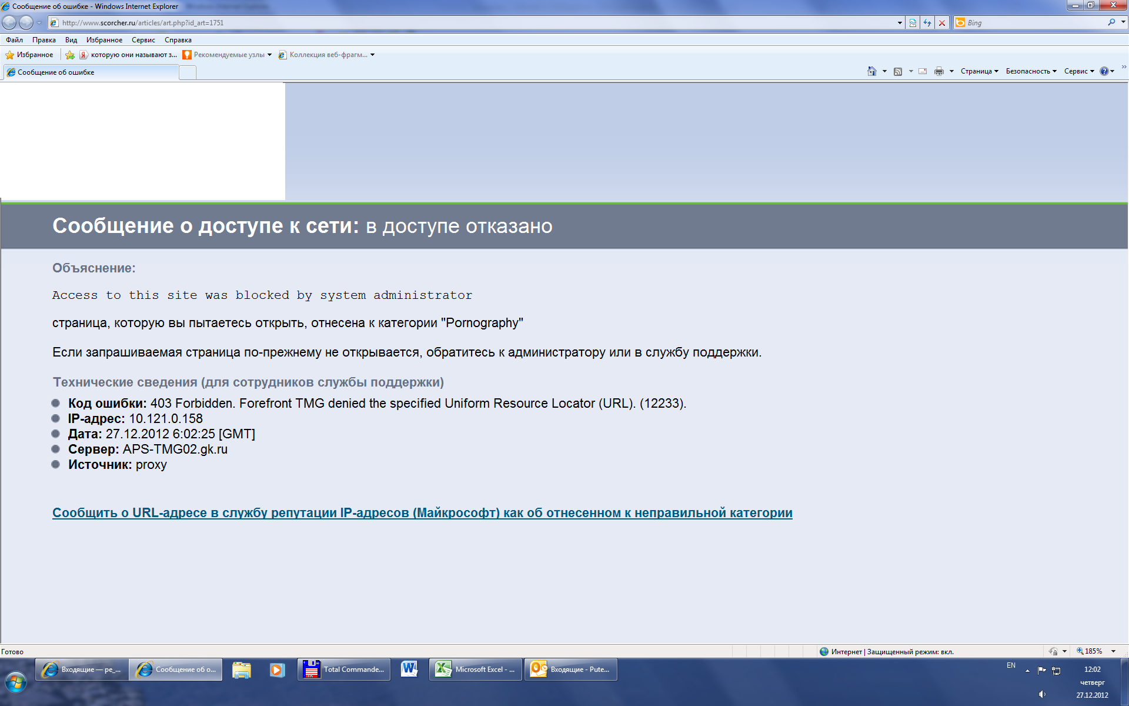Go back with the Back arrow button
Image resolution: width=1129 pixels, height=706 pixels.
pos(9,22)
